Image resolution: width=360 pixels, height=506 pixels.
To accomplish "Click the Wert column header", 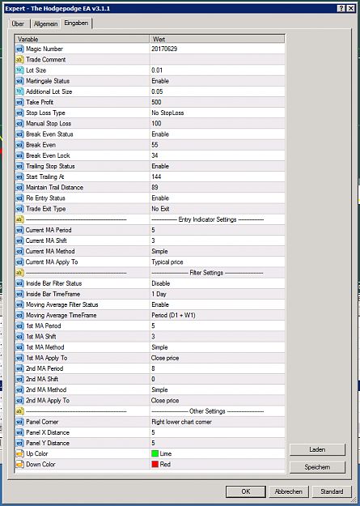I will [x=217, y=39].
